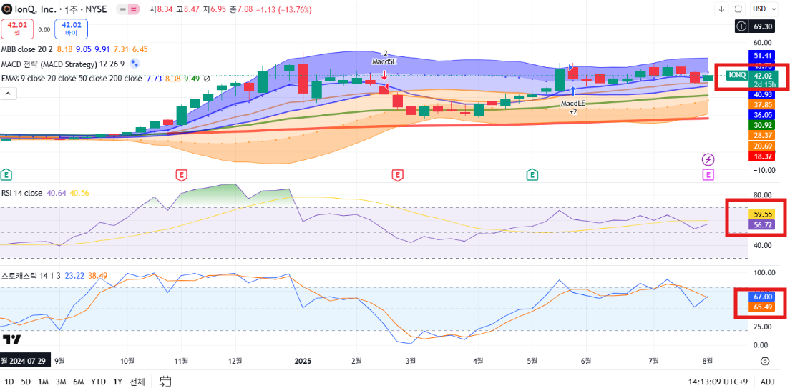Switch to the YTD range
The width and height of the screenshot is (790, 388).
click(98, 382)
